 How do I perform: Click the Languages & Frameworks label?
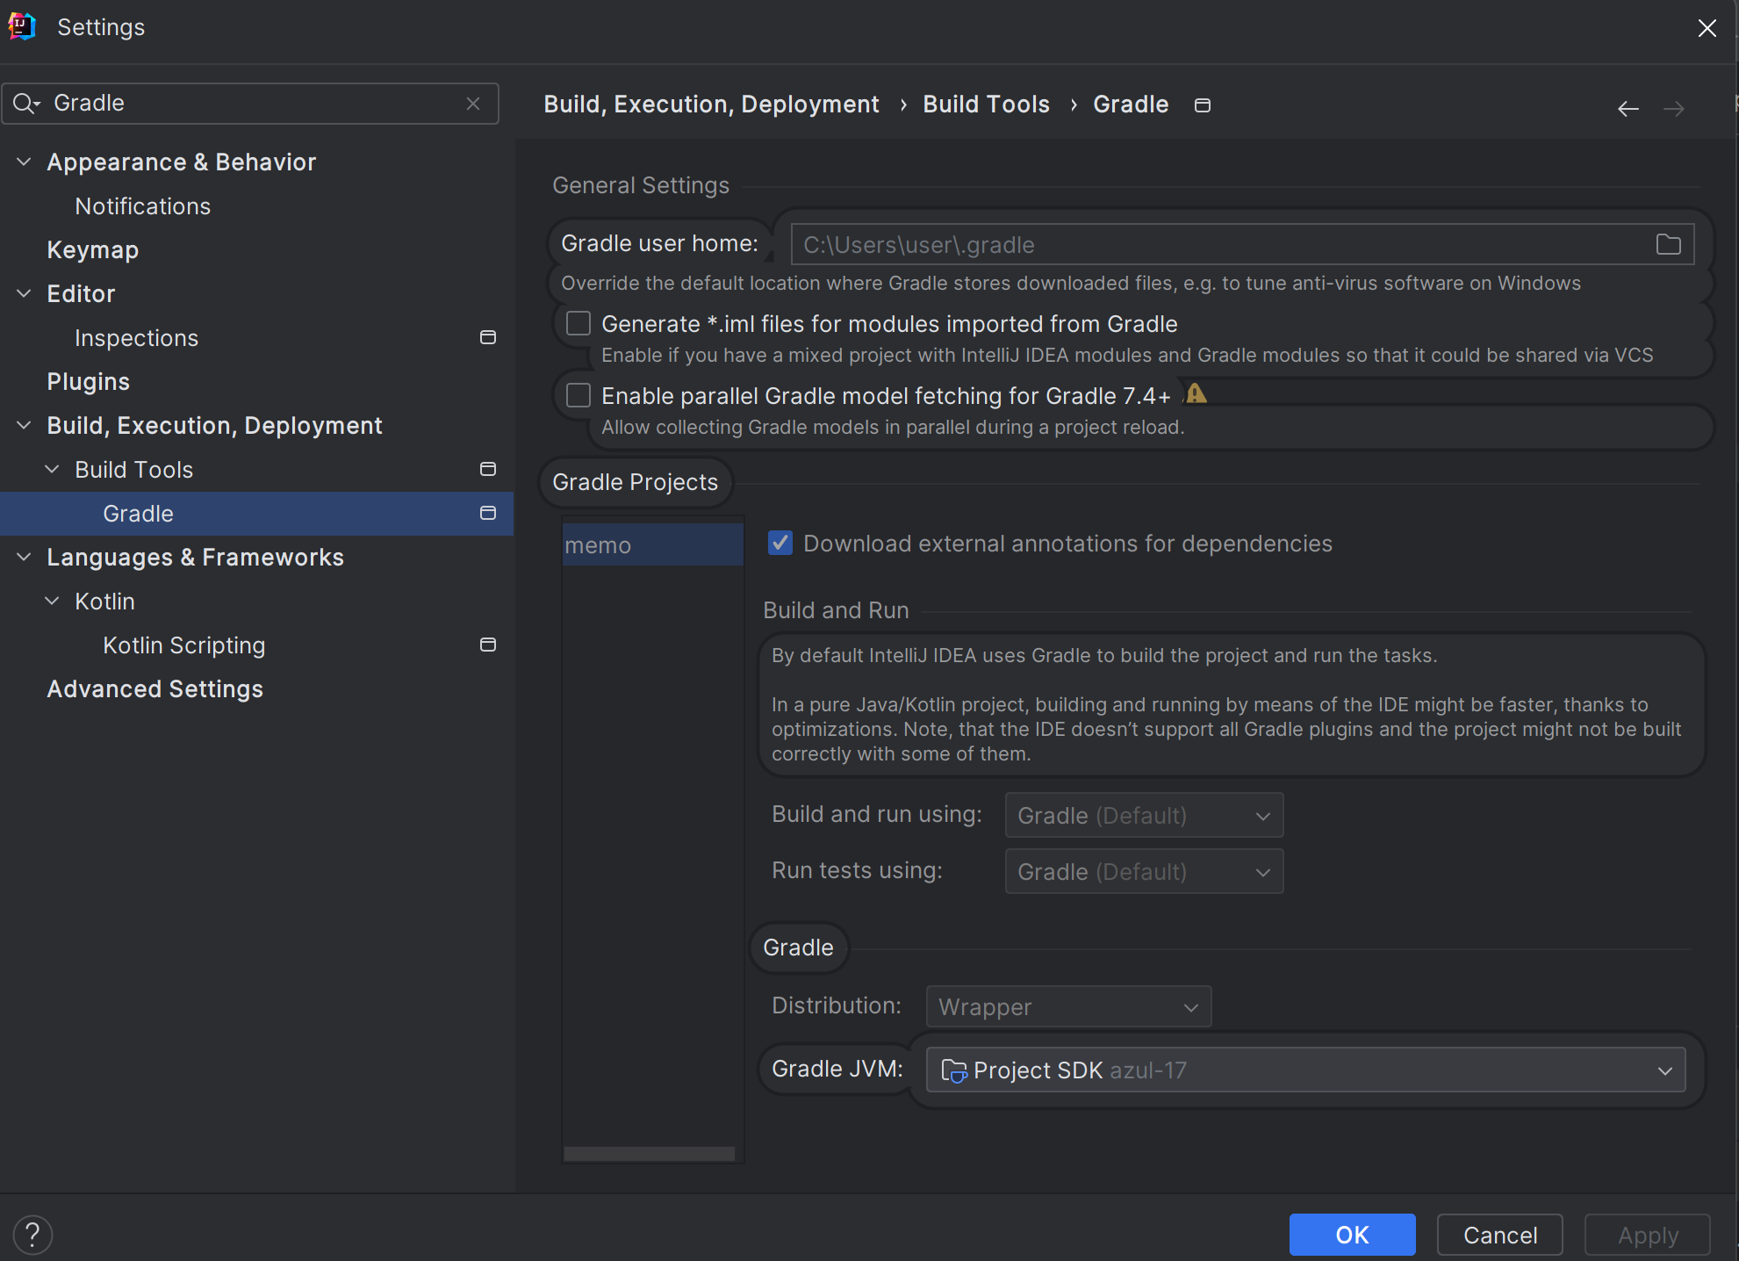pos(195,557)
